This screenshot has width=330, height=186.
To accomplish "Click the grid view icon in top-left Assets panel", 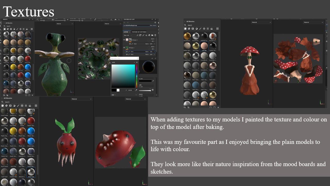I will click(32, 29).
